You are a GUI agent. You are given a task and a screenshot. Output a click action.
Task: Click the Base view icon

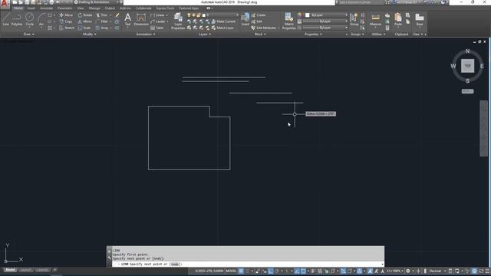tap(420, 19)
